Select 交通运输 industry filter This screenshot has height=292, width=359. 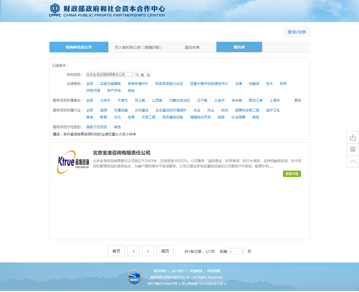tap(121, 110)
